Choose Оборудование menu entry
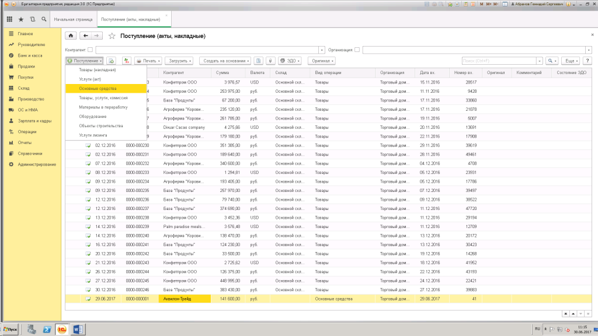 tap(106, 117)
